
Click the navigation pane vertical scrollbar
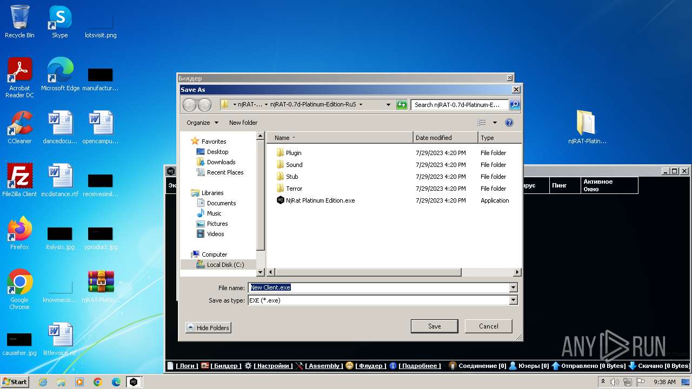click(260, 196)
